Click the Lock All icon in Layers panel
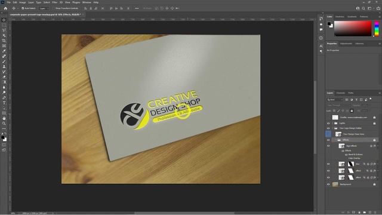Viewport: 382px width, 215px height. 352,110
